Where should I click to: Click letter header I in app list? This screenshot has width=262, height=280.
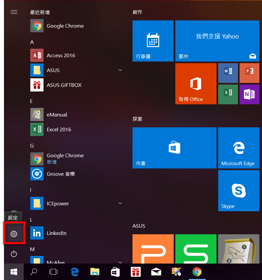[31, 190]
